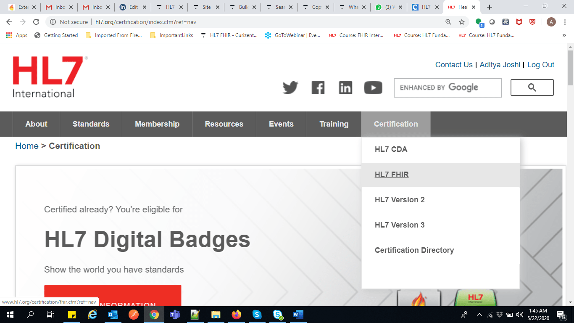Open Getting Started bookmark

coord(56,35)
